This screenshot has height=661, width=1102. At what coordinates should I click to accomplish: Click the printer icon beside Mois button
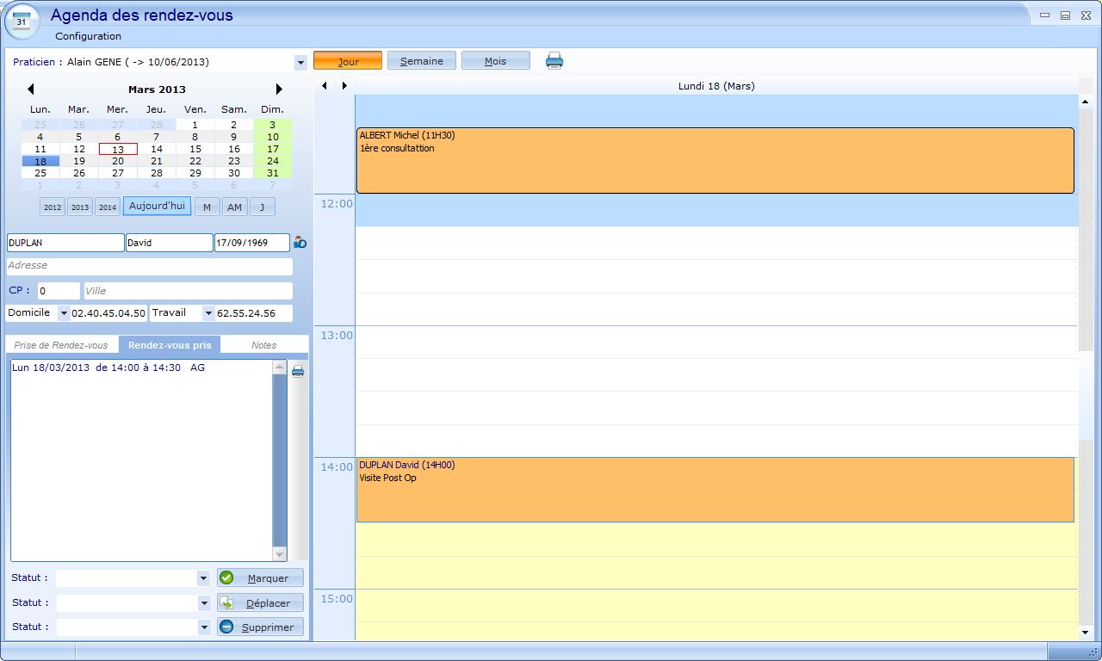(x=554, y=60)
